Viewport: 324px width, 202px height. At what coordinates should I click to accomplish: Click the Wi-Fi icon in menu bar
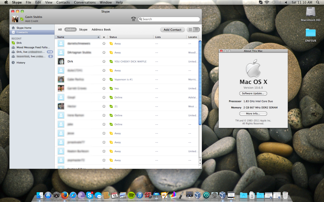(267, 2)
